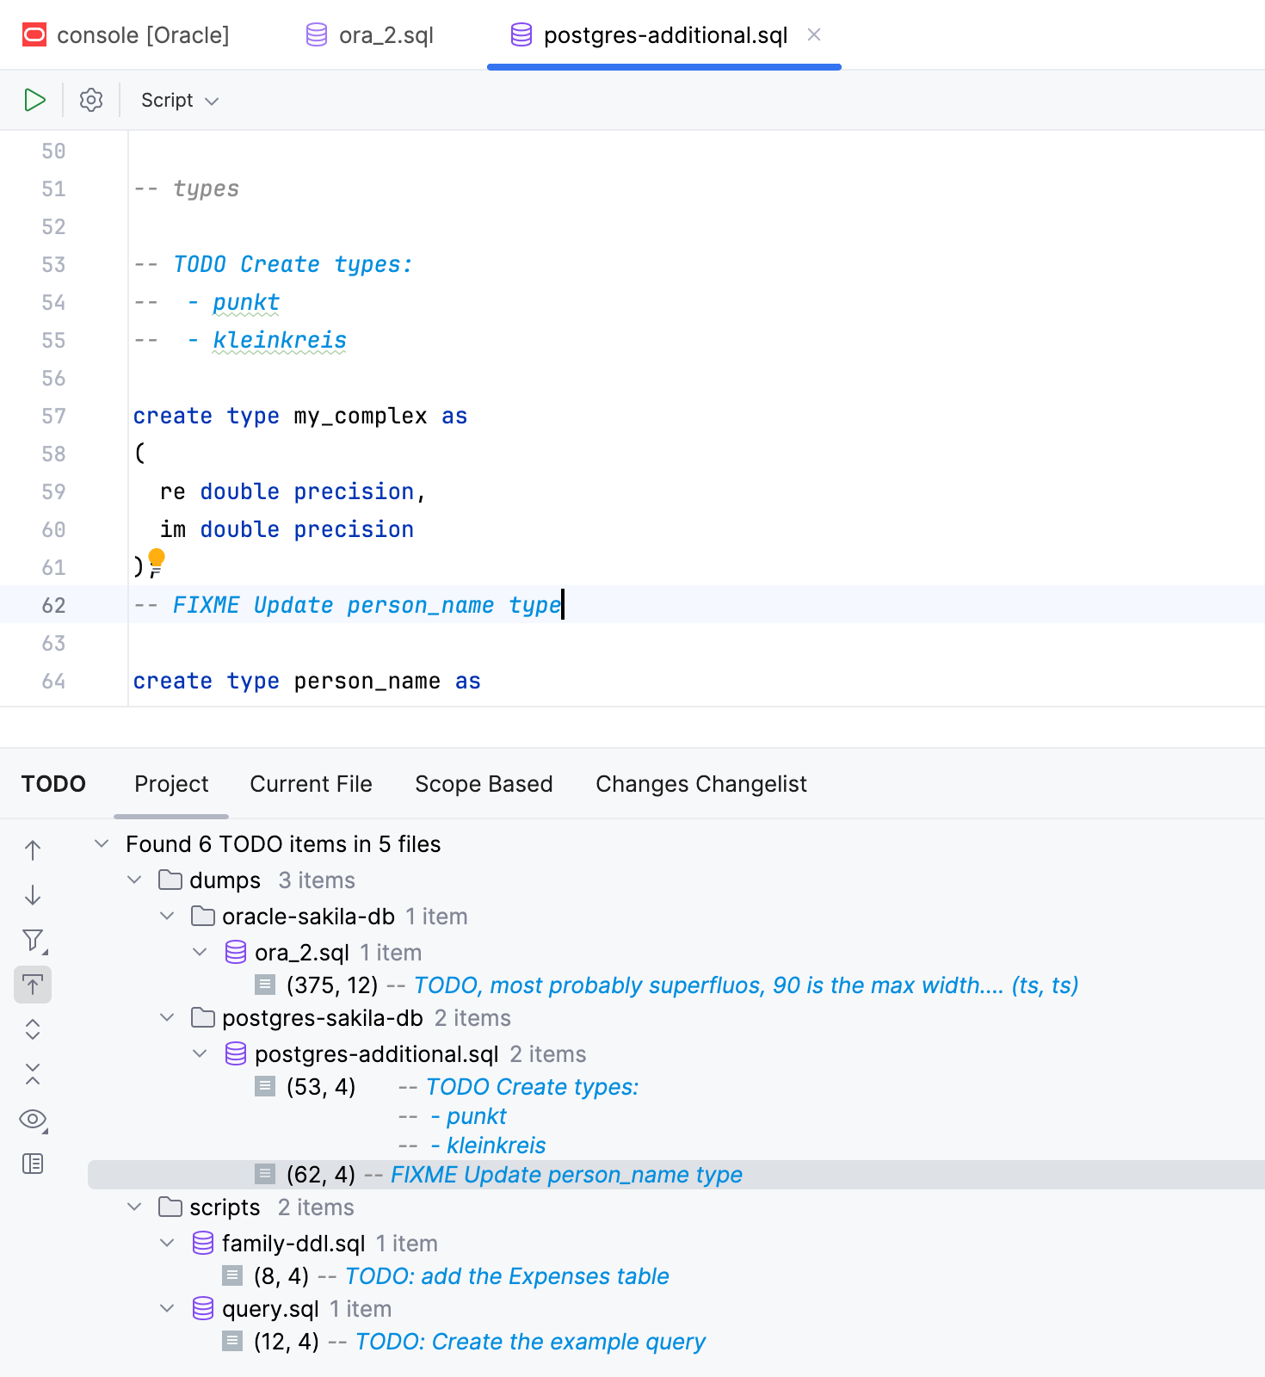The height and width of the screenshot is (1377, 1265).
Task: Open the TODO filter funnel icon
Action: click(x=33, y=940)
